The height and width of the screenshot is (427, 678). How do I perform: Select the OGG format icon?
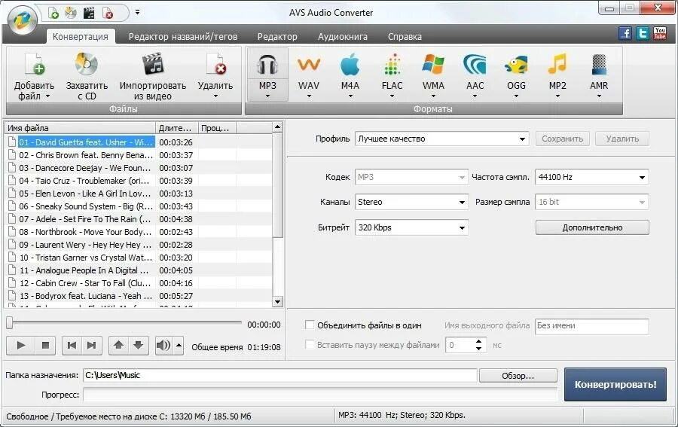point(516,65)
